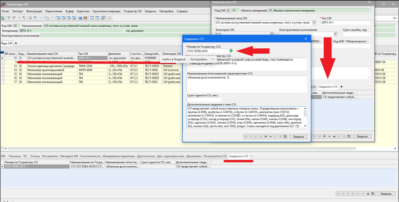Open the Фильтрация menu

click(34, 11)
